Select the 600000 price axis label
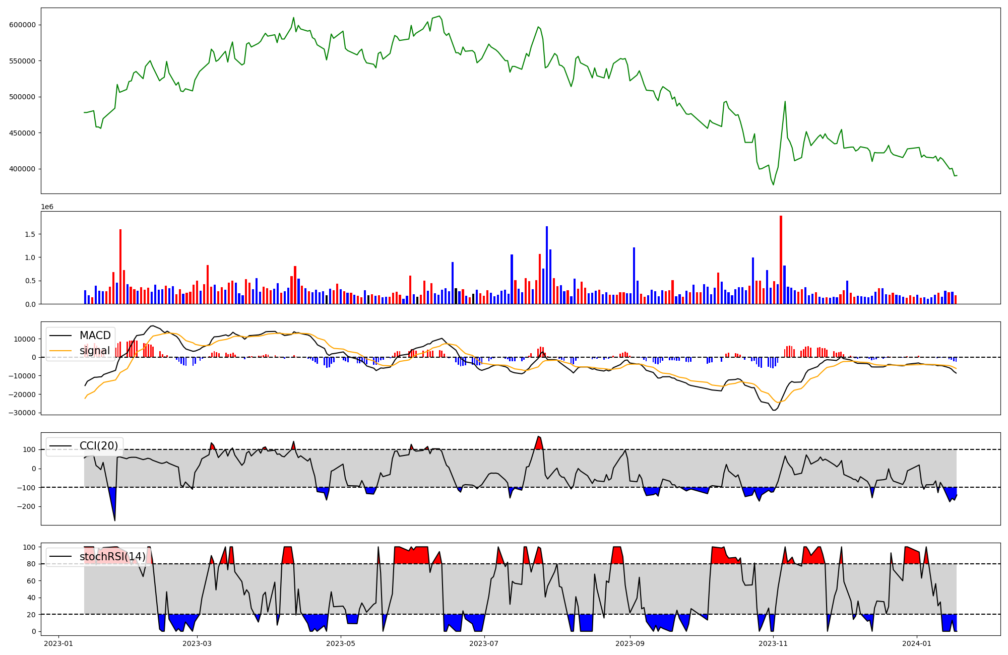Screen dimensions: 1008x655 click(x=22, y=25)
